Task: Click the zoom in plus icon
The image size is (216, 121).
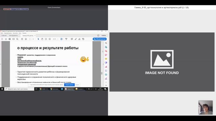Action: click(x=50, y=39)
